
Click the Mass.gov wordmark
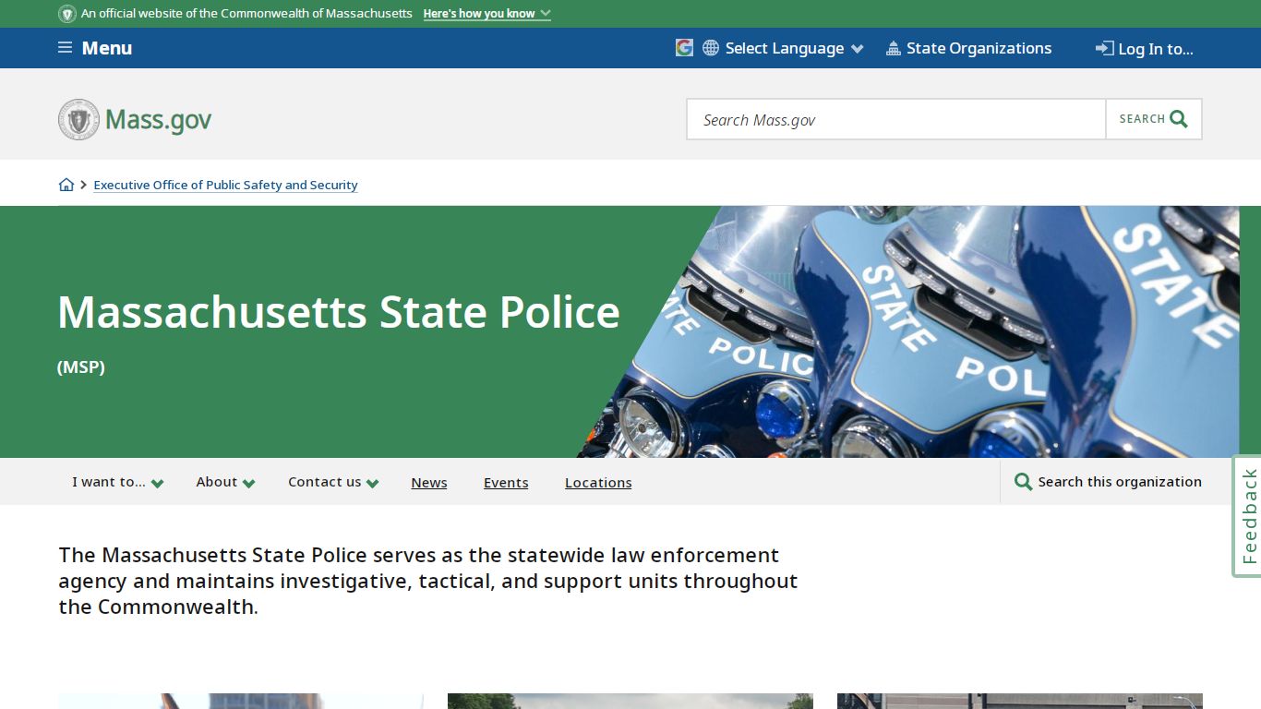(x=158, y=120)
